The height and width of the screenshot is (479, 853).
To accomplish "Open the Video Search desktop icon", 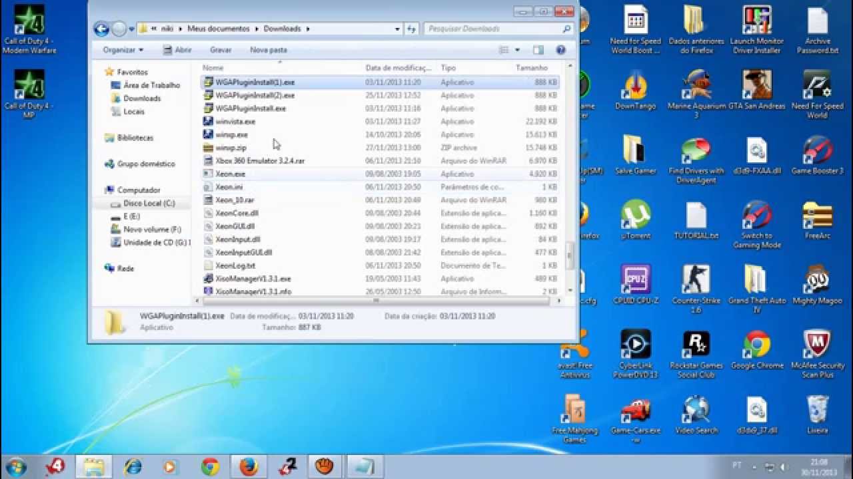I will pos(696,414).
